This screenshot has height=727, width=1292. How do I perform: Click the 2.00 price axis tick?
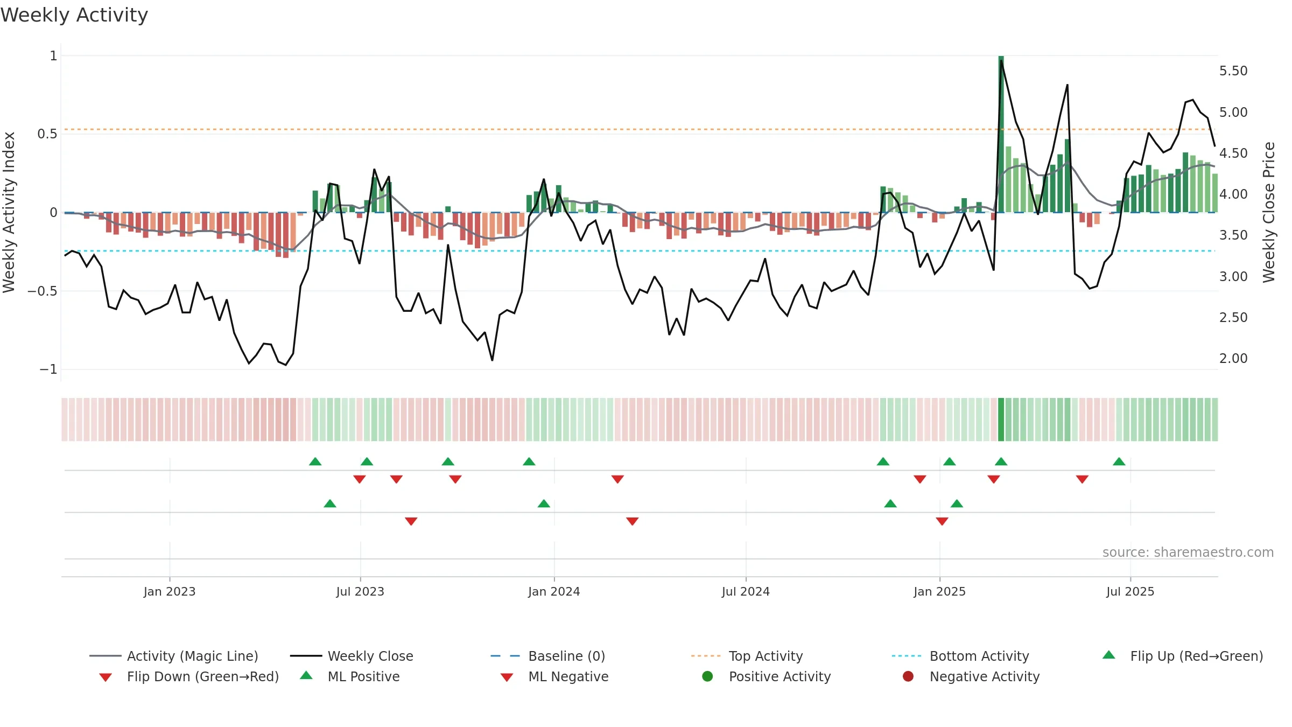(1233, 359)
